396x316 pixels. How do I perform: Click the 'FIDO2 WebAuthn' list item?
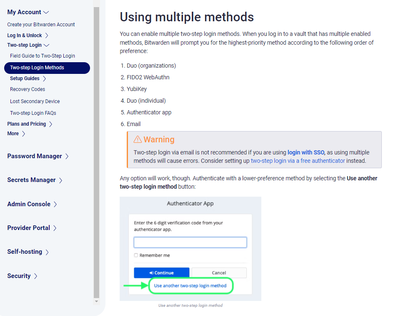[x=148, y=77]
